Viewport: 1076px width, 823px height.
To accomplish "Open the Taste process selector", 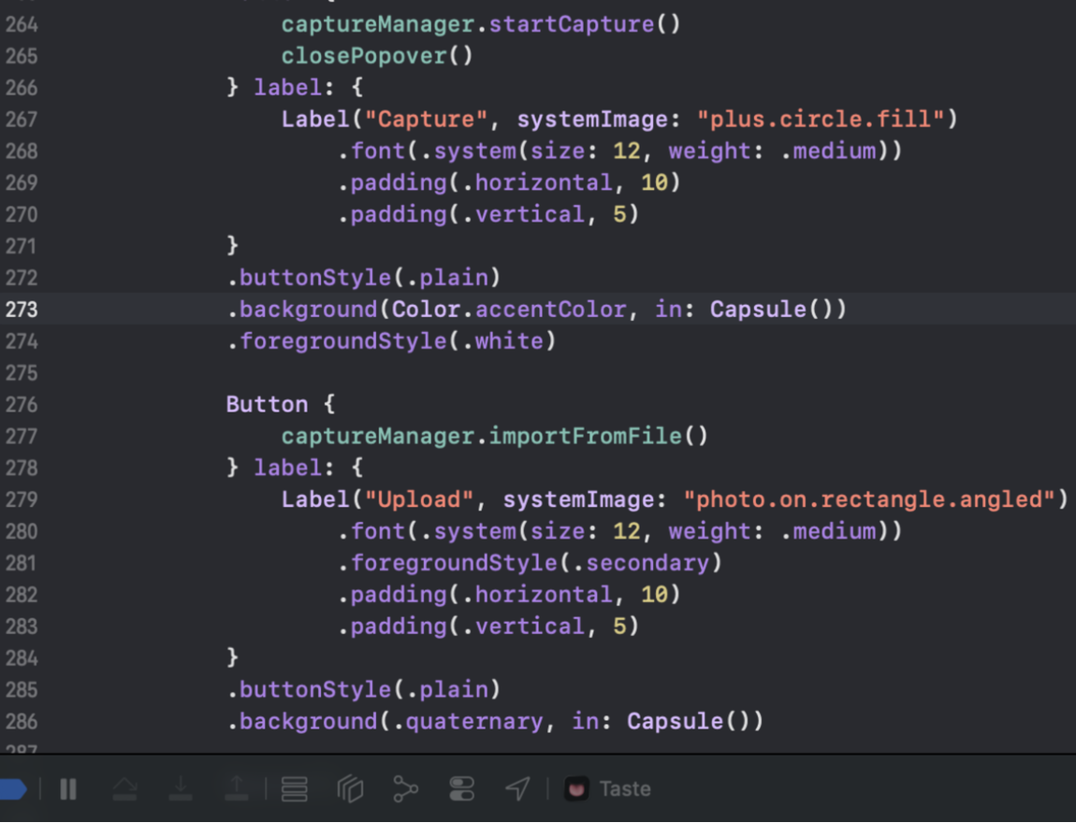I will 624,789.
